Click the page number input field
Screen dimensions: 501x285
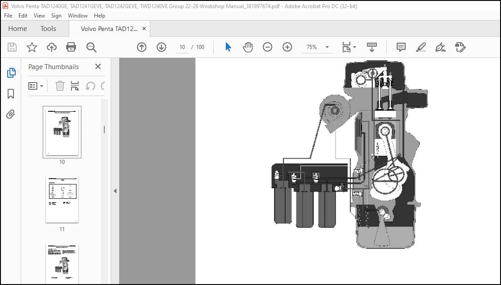[x=182, y=47]
